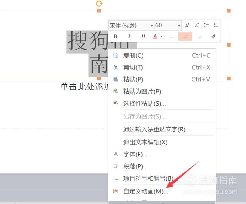246x204 pixels.
Task: Open 字体(F)... dialog from menu
Action: 162,155
